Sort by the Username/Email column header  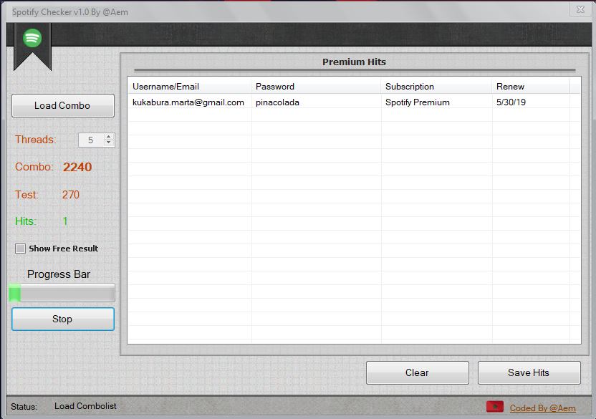click(189, 87)
